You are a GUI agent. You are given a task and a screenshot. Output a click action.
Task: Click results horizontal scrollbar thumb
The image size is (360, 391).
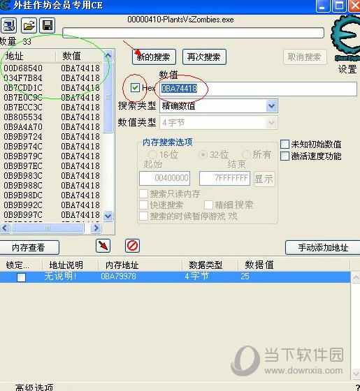48,228
